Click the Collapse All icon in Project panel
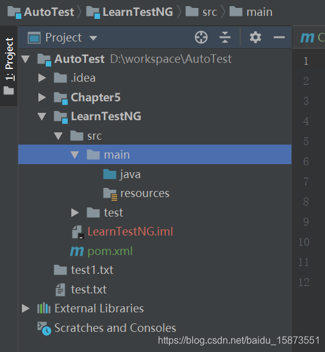 pos(225,37)
